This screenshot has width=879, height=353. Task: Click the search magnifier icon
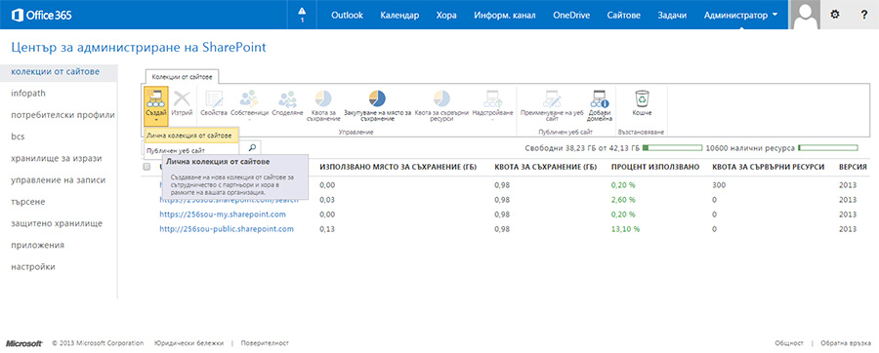click(x=252, y=148)
